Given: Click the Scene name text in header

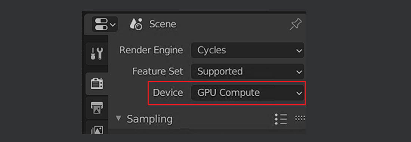Looking at the screenshot, I should click(x=163, y=24).
